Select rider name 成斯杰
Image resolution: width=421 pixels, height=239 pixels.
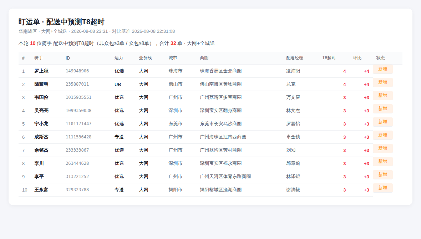pyautogui.click(x=41, y=137)
